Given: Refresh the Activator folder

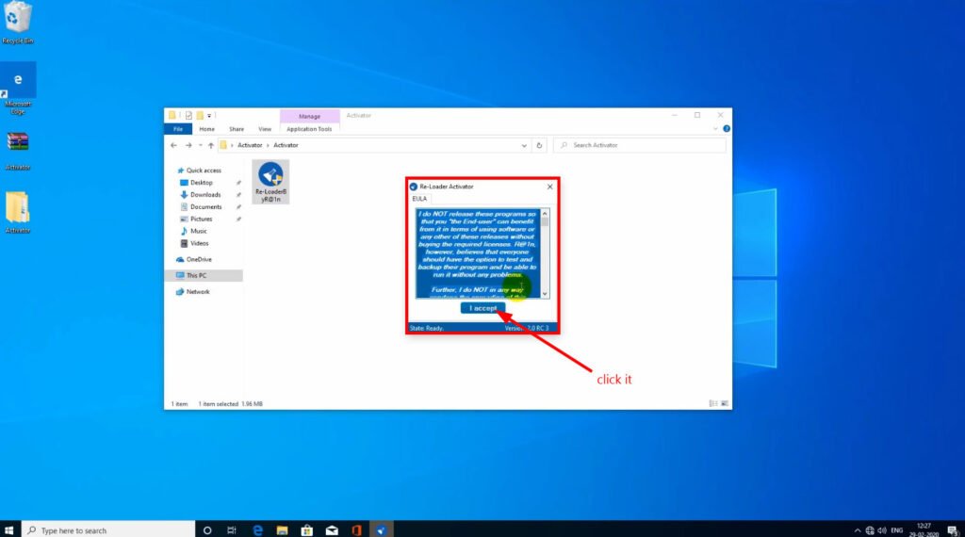Looking at the screenshot, I should point(539,146).
